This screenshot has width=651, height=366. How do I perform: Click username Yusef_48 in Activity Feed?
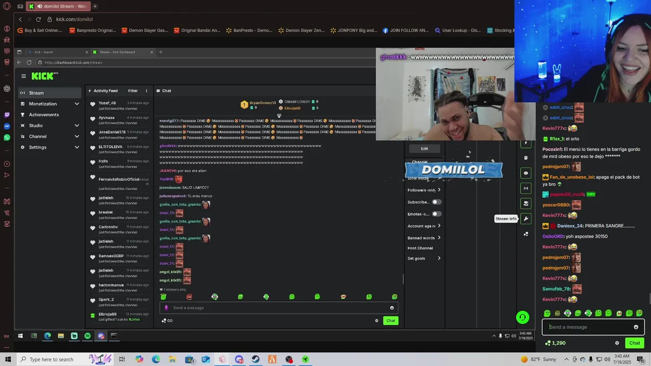click(x=107, y=103)
